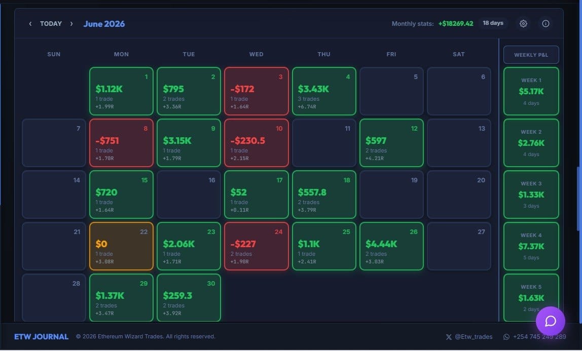Click the WhatsApp icon in footer
Screen dimensions: 582x351
[506, 337]
